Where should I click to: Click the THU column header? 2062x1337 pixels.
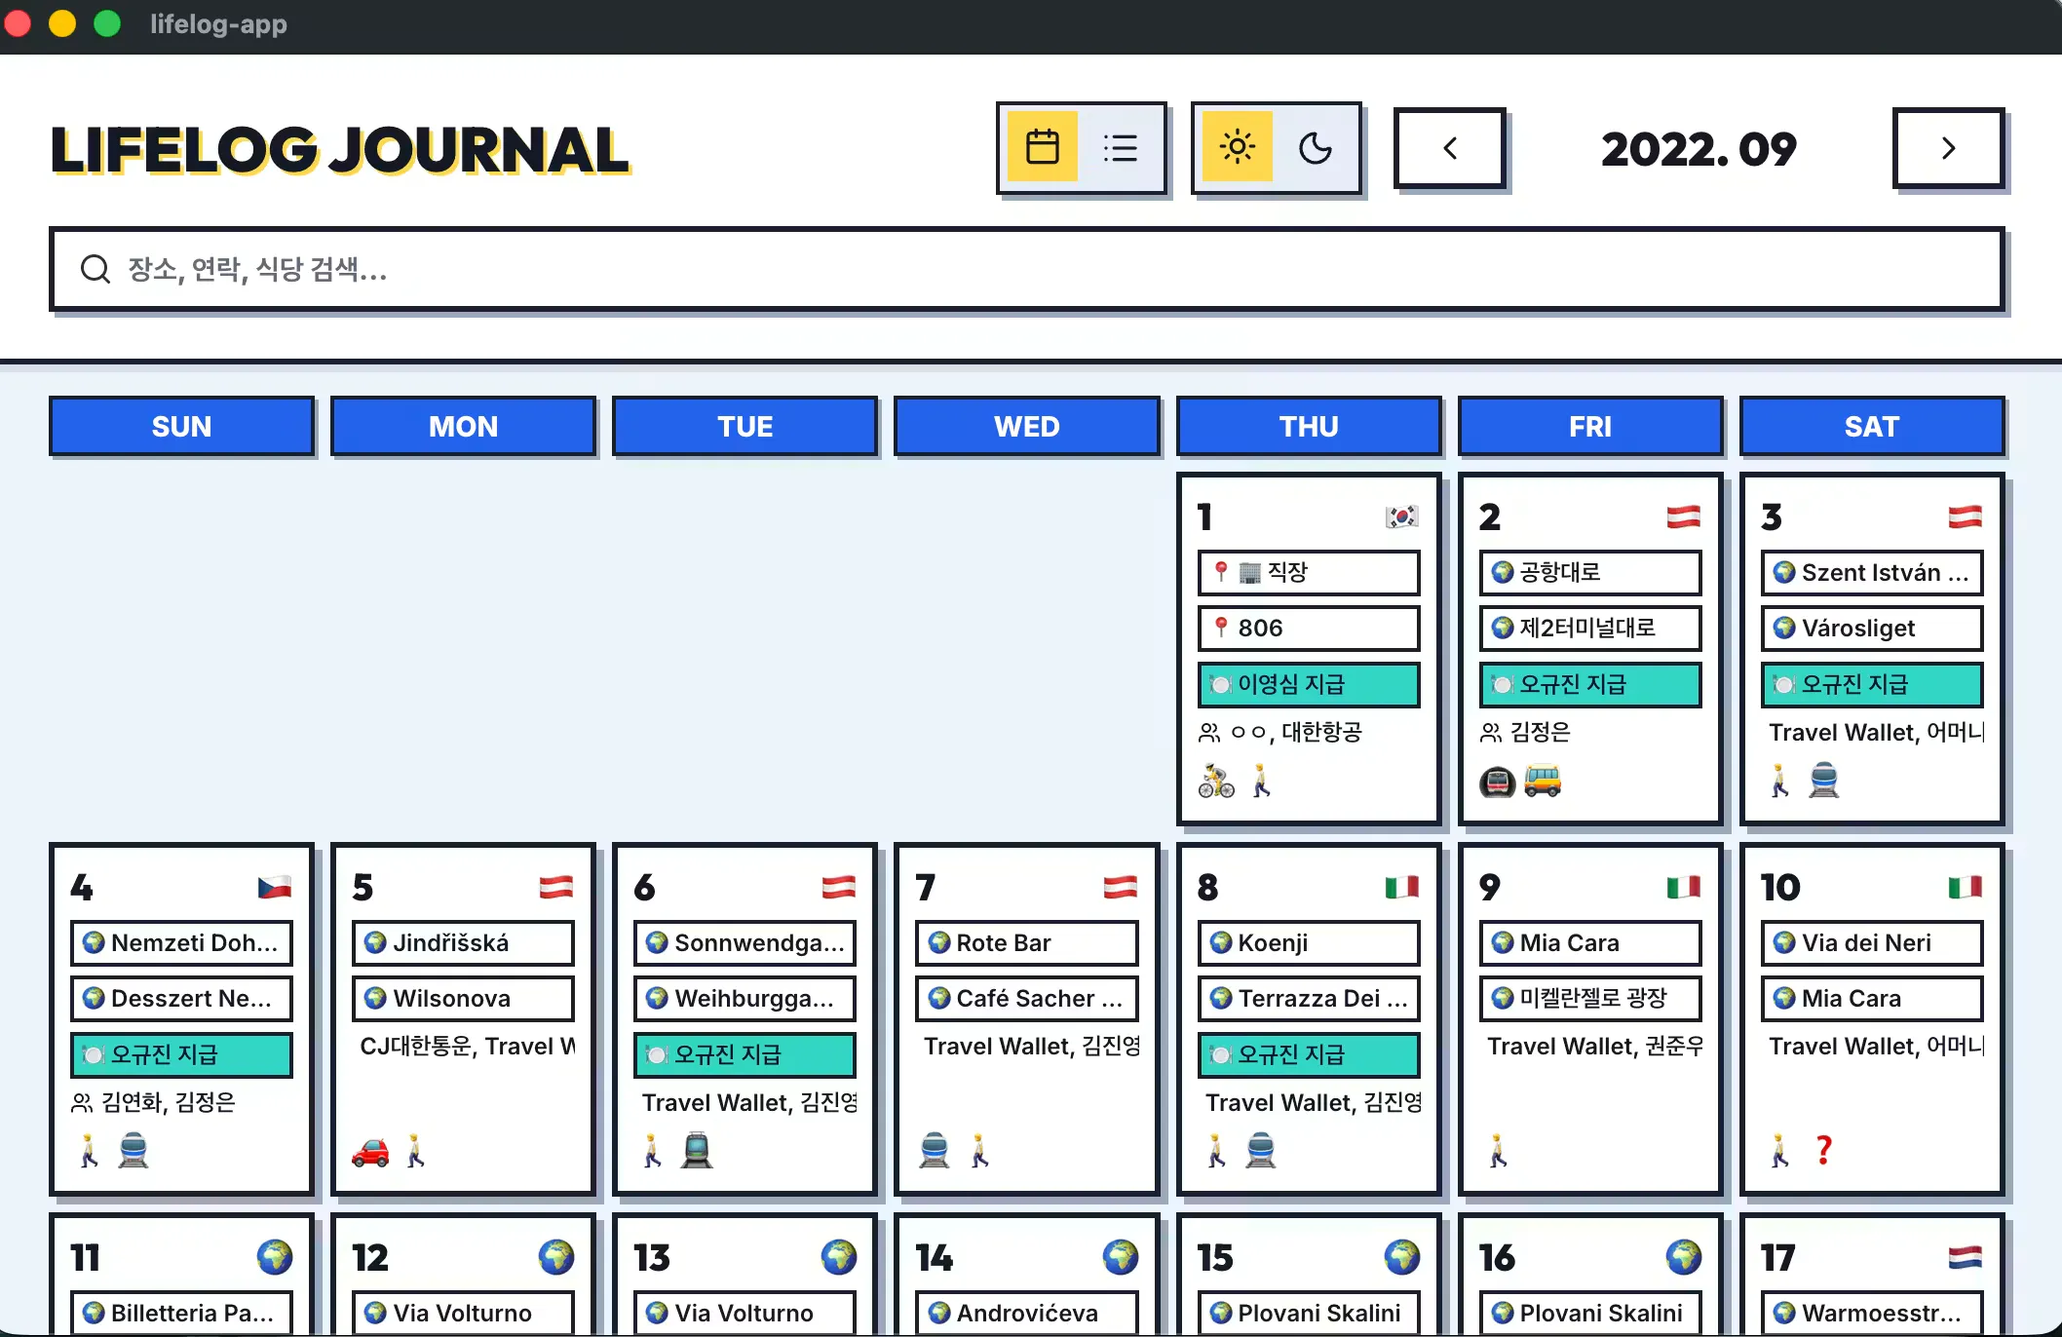(1309, 426)
